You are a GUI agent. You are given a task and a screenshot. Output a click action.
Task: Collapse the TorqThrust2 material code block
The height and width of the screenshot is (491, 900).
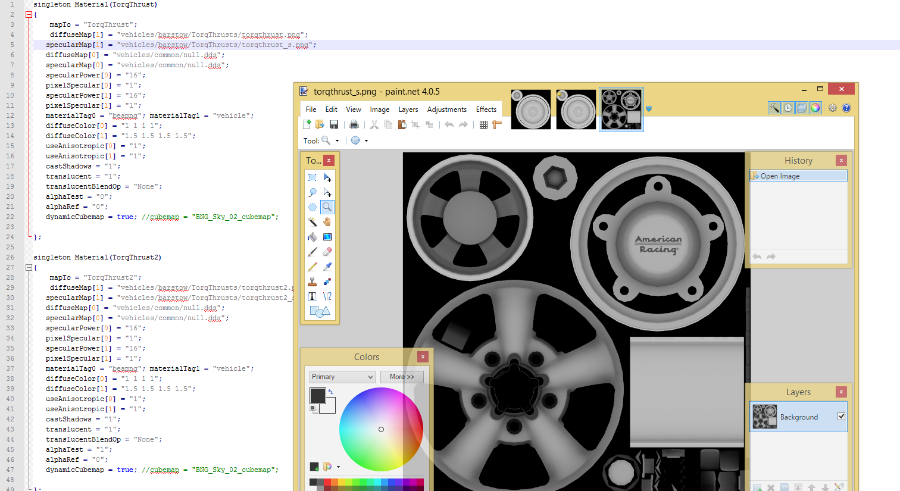[29, 267]
